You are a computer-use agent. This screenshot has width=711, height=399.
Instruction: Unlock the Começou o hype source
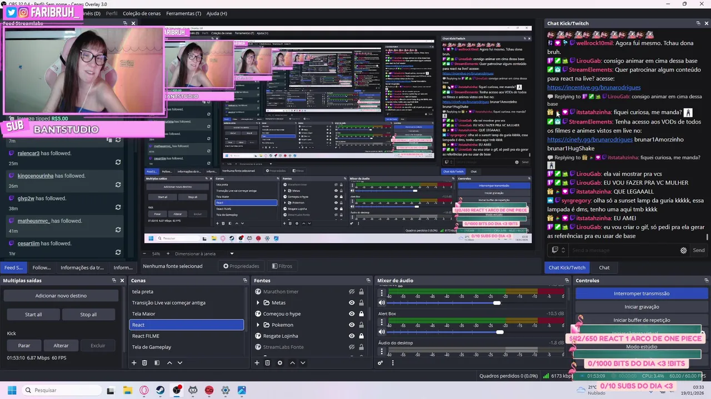click(361, 314)
